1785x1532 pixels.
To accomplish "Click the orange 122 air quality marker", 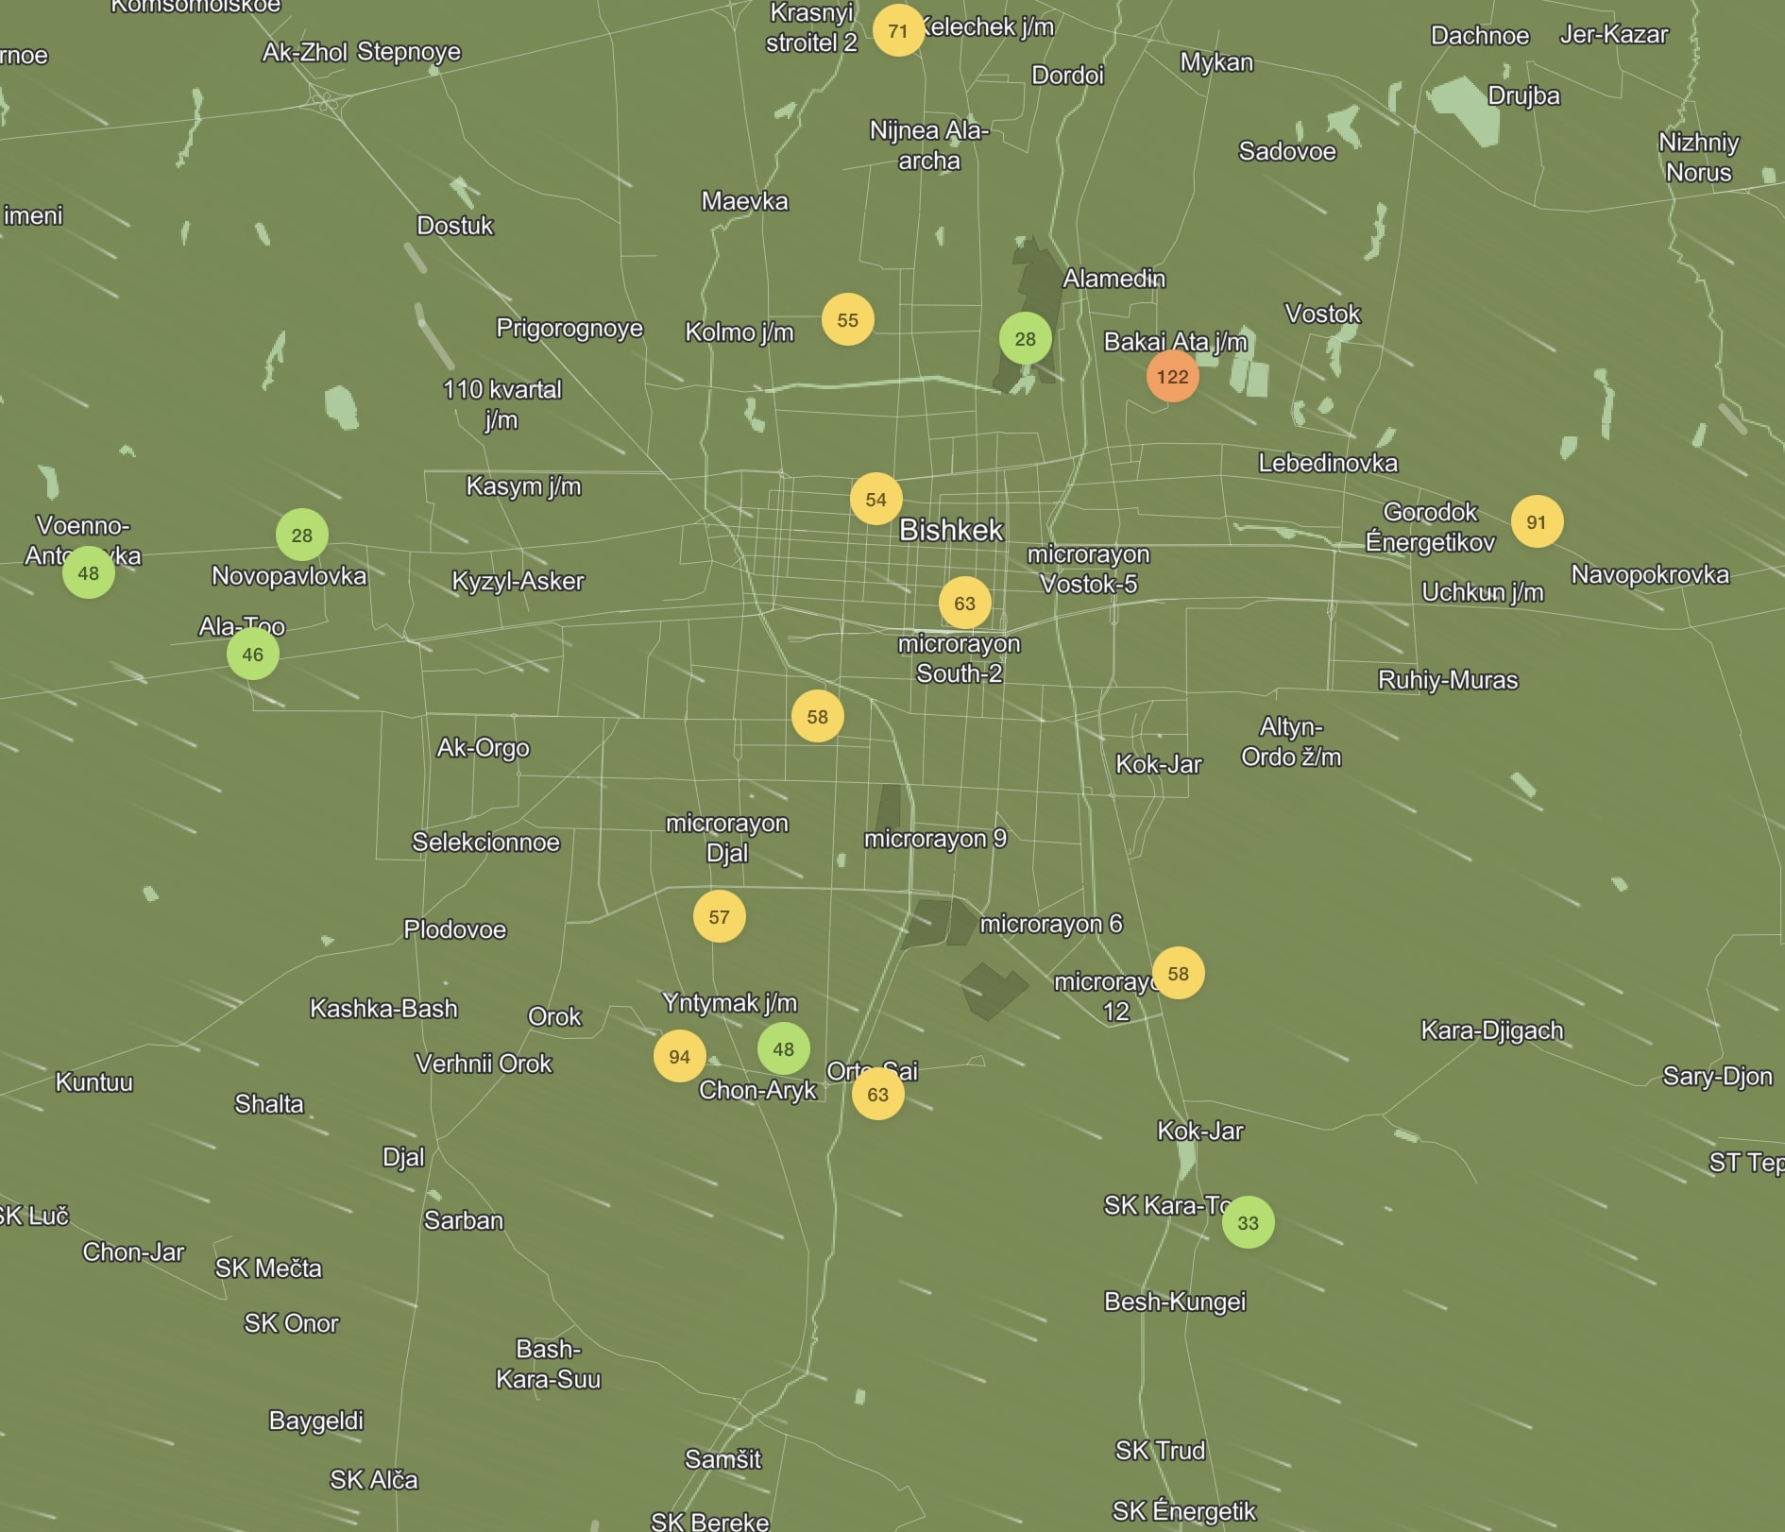I will (x=1172, y=377).
